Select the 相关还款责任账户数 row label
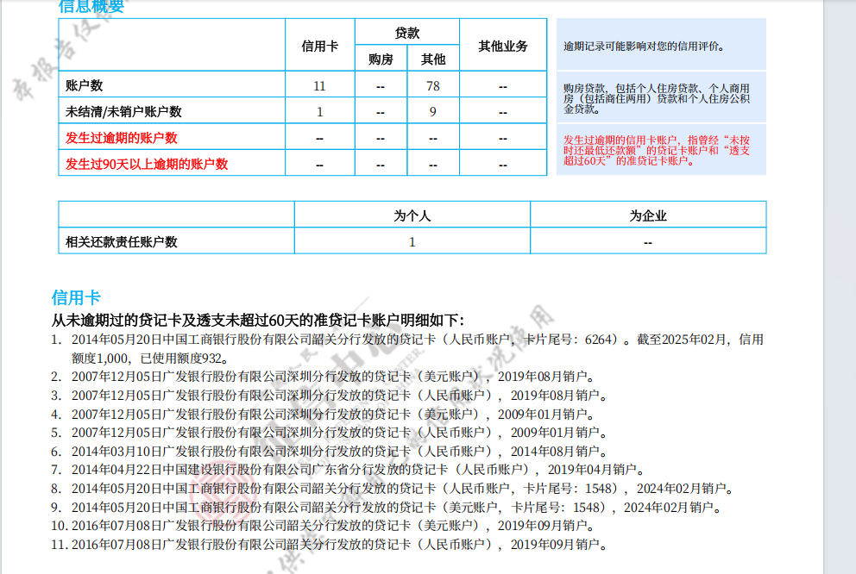 pos(121,242)
